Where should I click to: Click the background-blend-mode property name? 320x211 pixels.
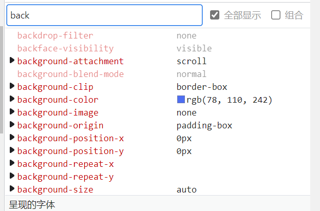coord(70,74)
